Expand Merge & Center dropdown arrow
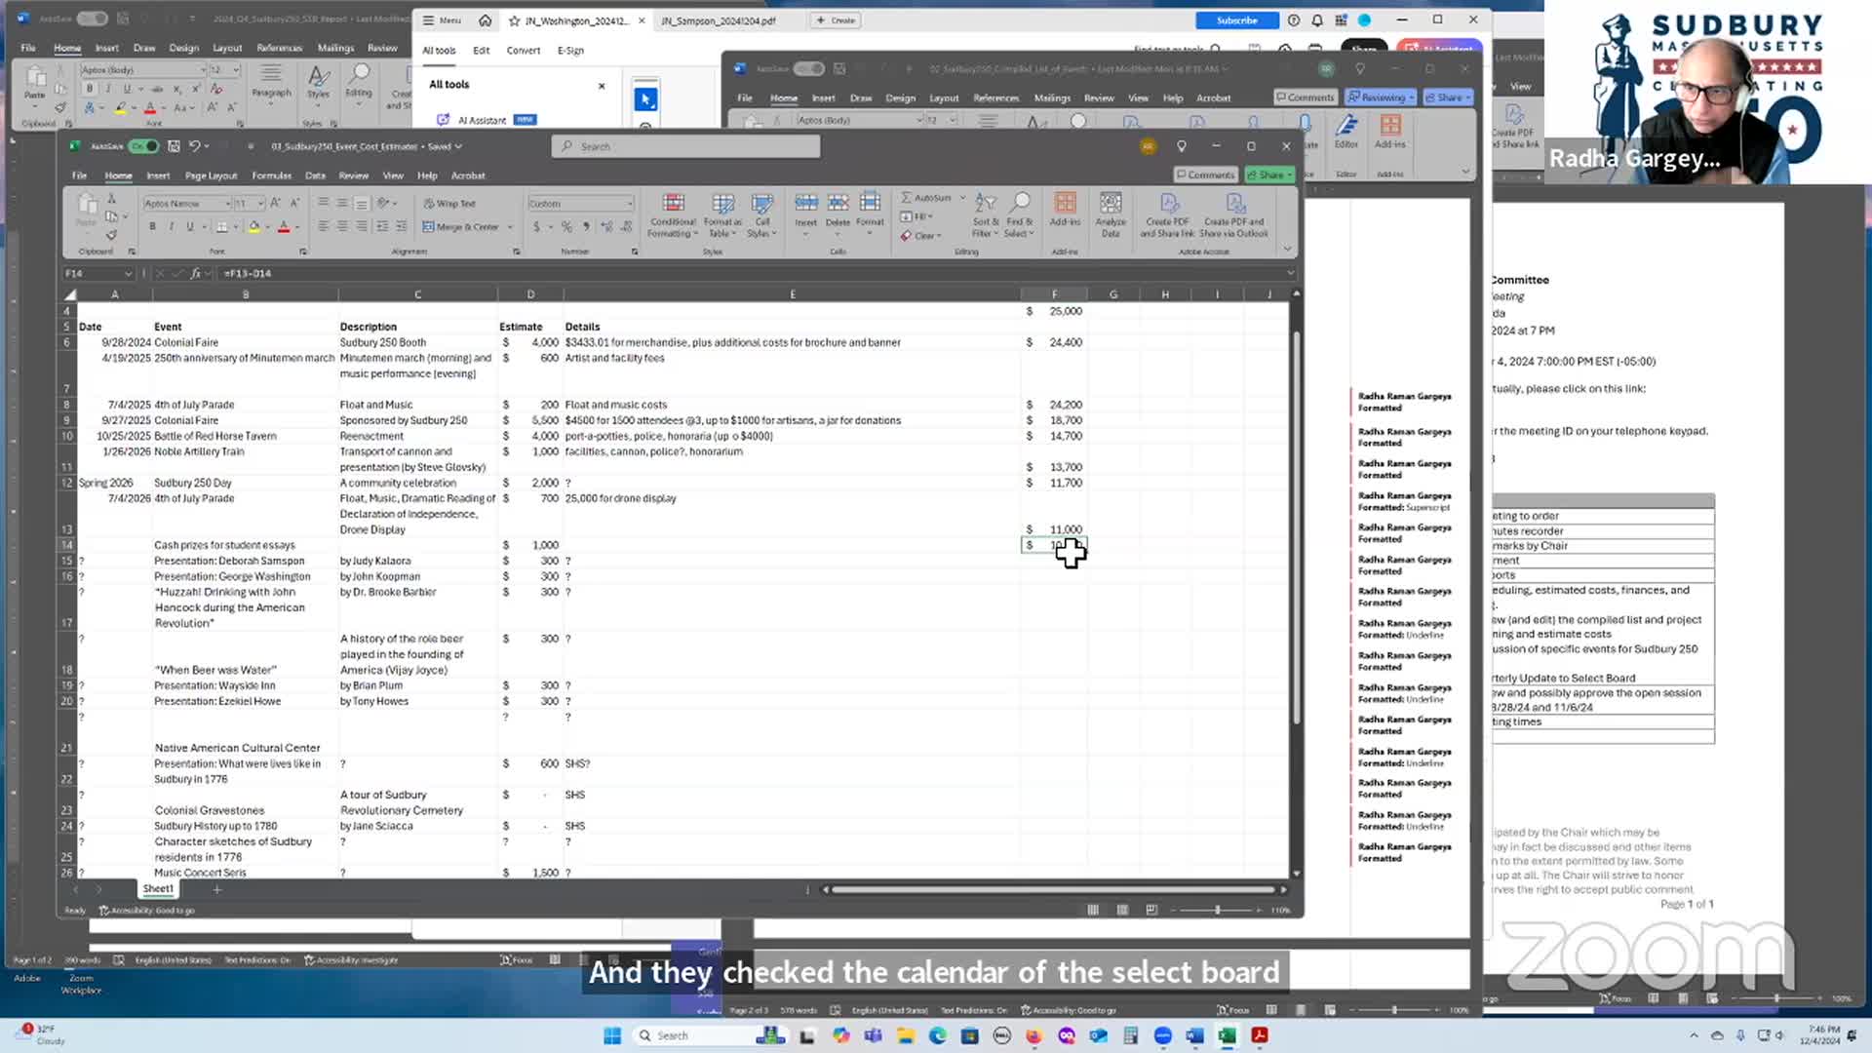Screen dimensions: 1872x1053 510,227
